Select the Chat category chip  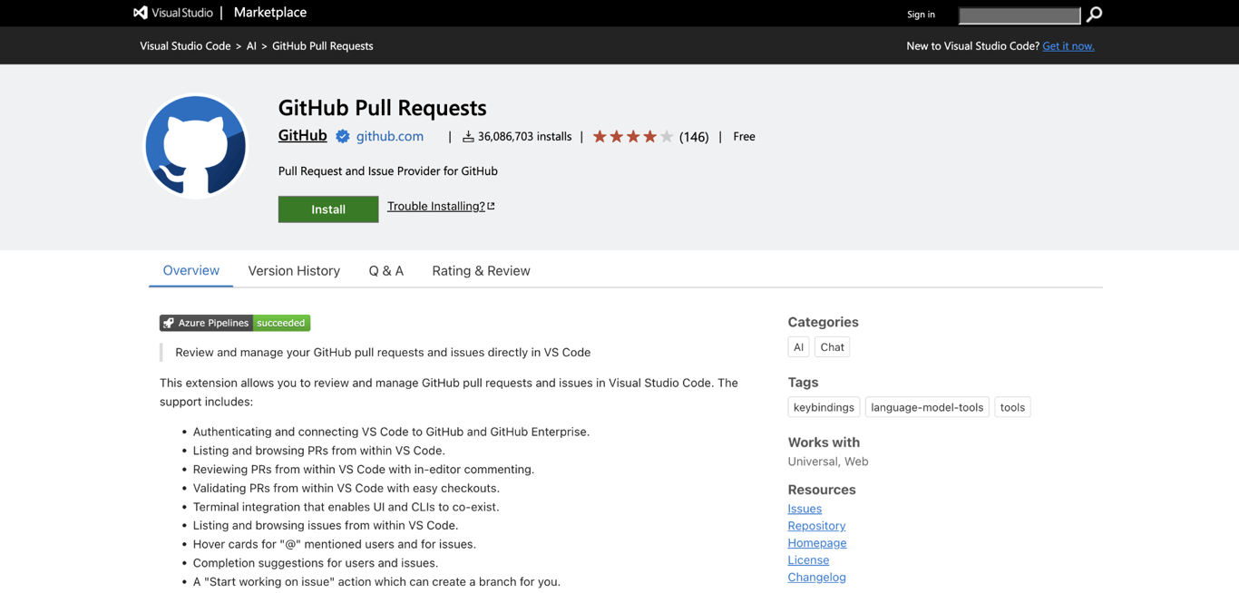(832, 347)
